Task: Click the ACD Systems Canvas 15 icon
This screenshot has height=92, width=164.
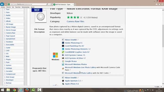Action: (63, 55)
